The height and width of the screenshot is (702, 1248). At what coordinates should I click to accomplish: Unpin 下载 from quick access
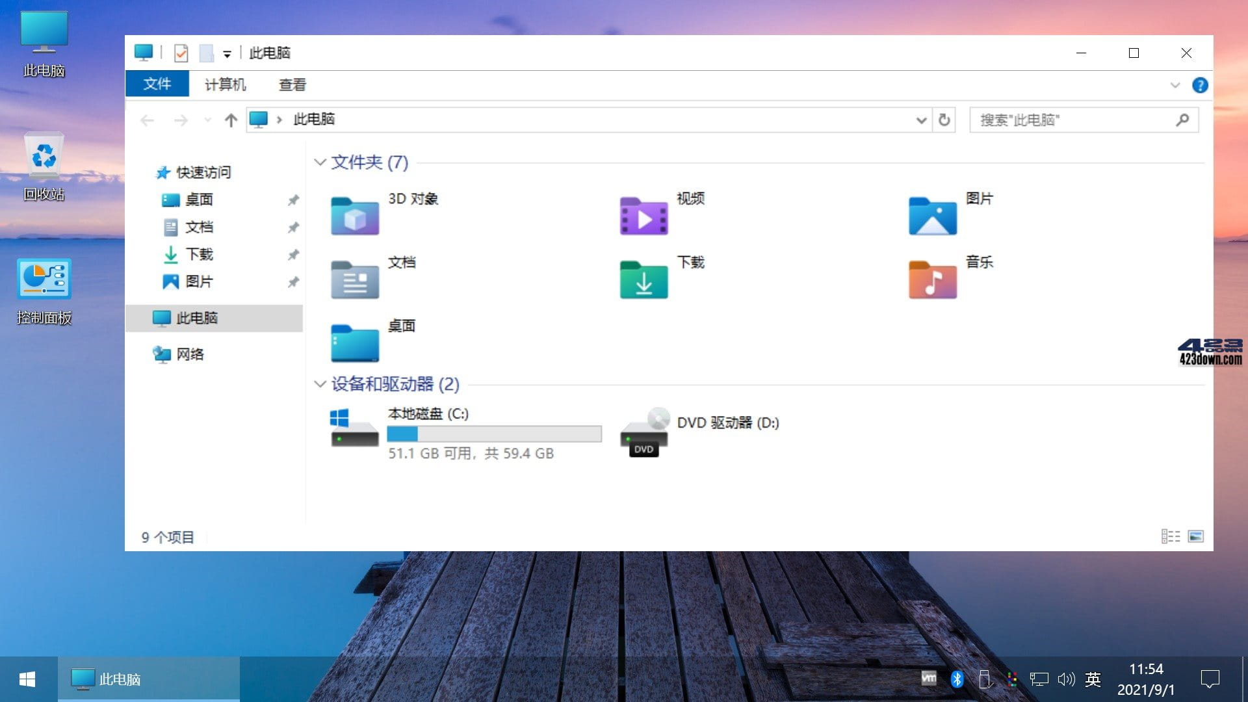click(x=293, y=255)
